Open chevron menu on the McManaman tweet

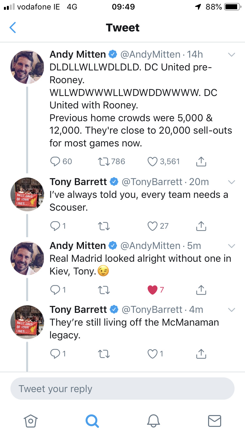[231, 310]
